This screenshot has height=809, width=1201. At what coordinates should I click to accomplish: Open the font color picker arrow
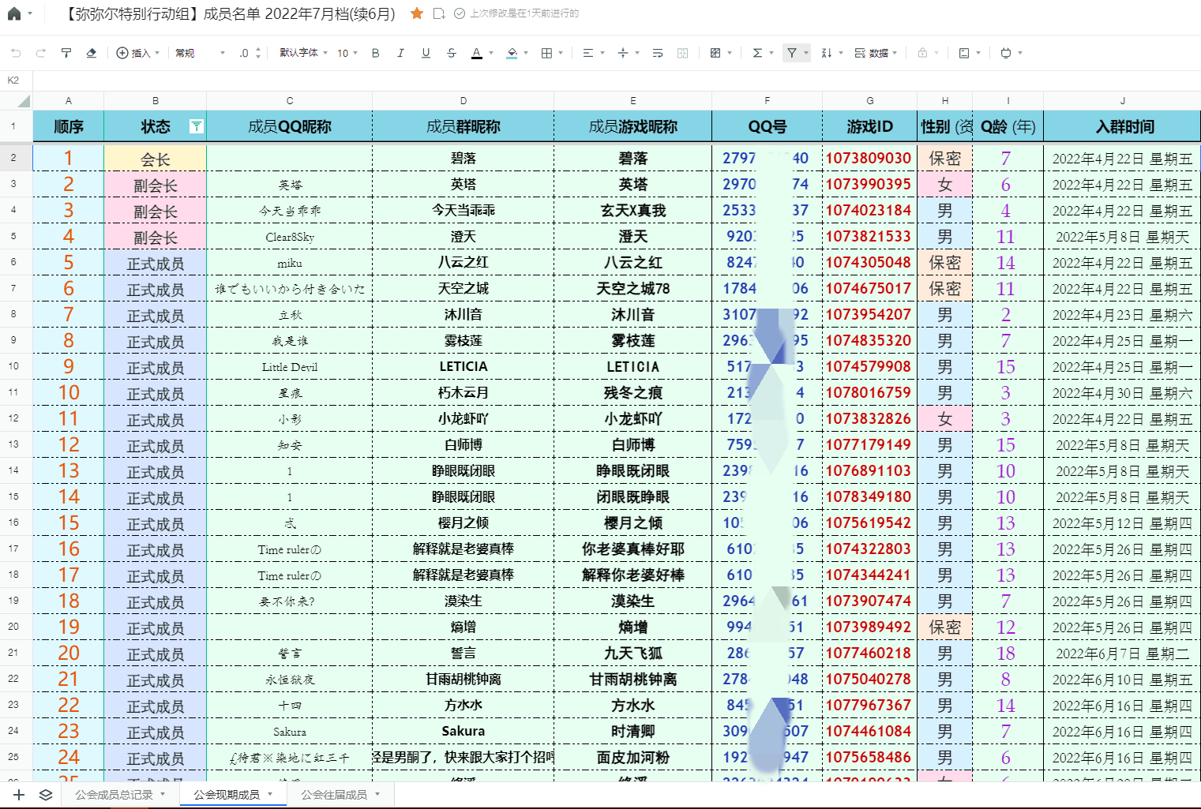click(491, 53)
